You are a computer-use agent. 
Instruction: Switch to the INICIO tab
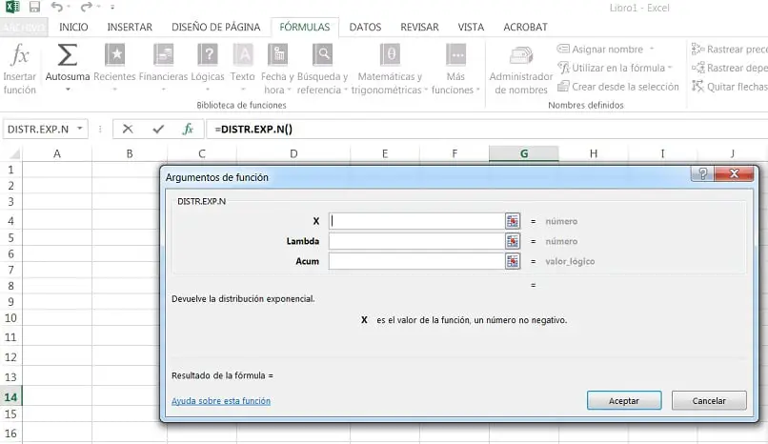click(x=73, y=27)
